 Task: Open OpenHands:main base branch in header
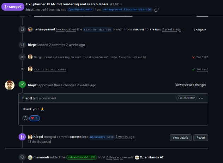pos(80,10)
